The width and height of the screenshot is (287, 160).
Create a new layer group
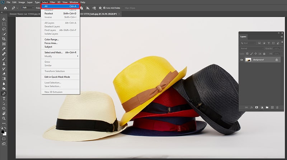point(267,107)
